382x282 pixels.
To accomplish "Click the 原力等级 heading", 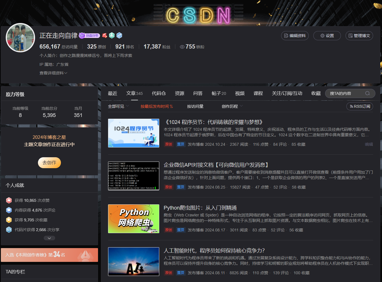I will [x=15, y=94].
